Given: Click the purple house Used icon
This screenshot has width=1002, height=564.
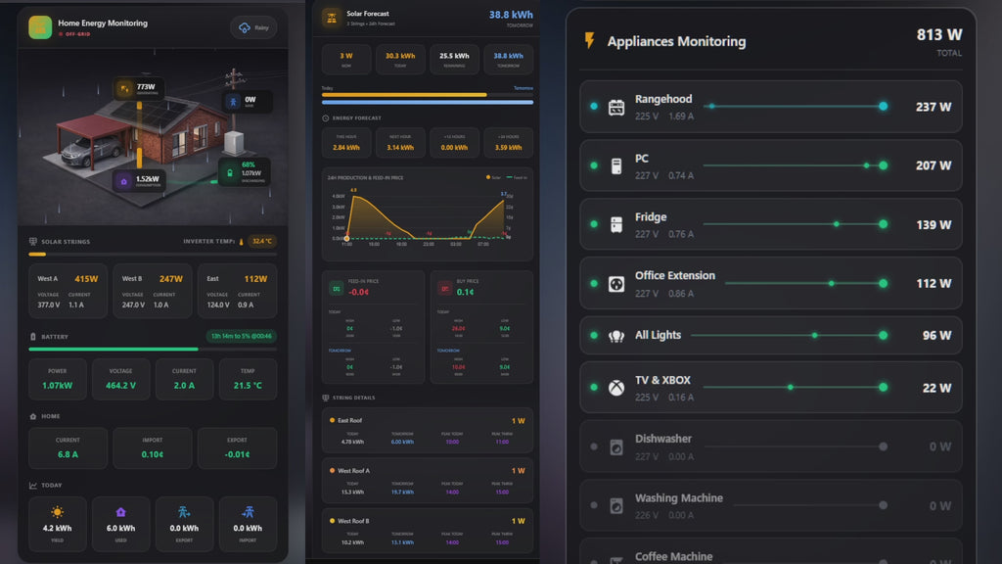Looking at the screenshot, I should tap(120, 511).
